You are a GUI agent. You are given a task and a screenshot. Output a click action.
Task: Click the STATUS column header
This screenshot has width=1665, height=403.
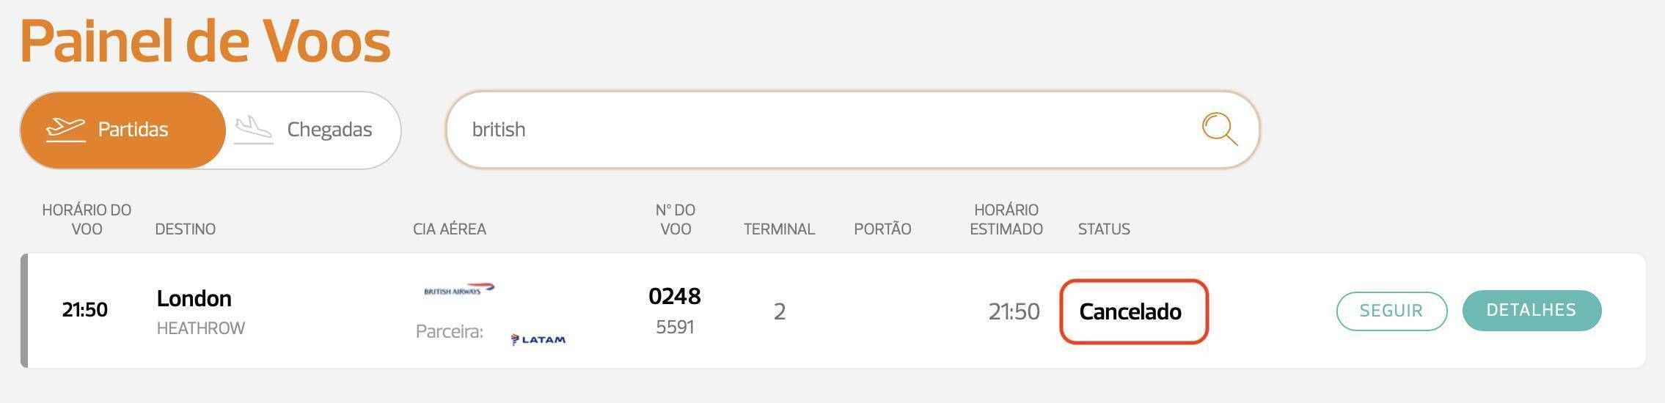pos(1104,229)
